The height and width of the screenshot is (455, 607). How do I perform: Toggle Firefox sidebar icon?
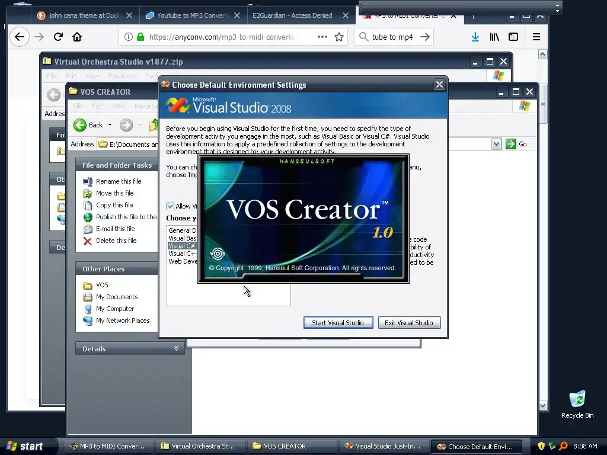point(513,37)
